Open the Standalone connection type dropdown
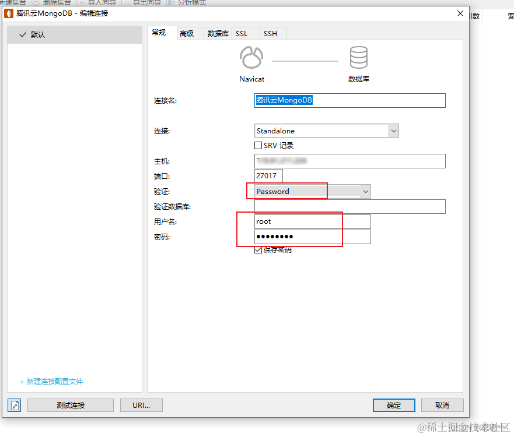 (327, 131)
